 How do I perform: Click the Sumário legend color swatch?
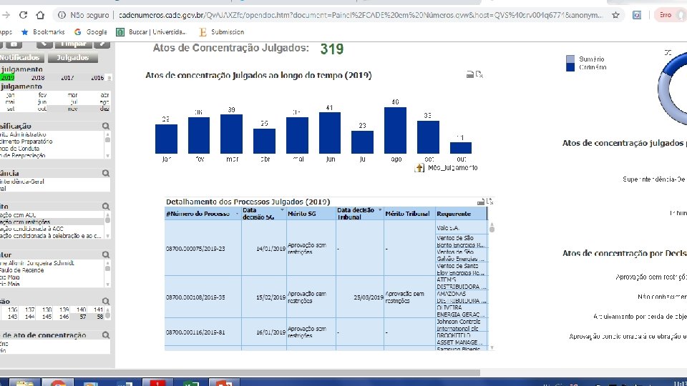570,59
